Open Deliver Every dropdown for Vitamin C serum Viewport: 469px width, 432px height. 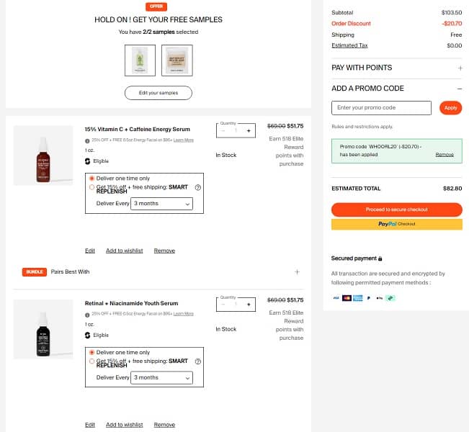[161, 204]
